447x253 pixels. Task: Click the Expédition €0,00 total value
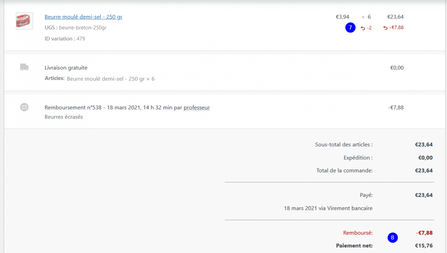point(425,158)
